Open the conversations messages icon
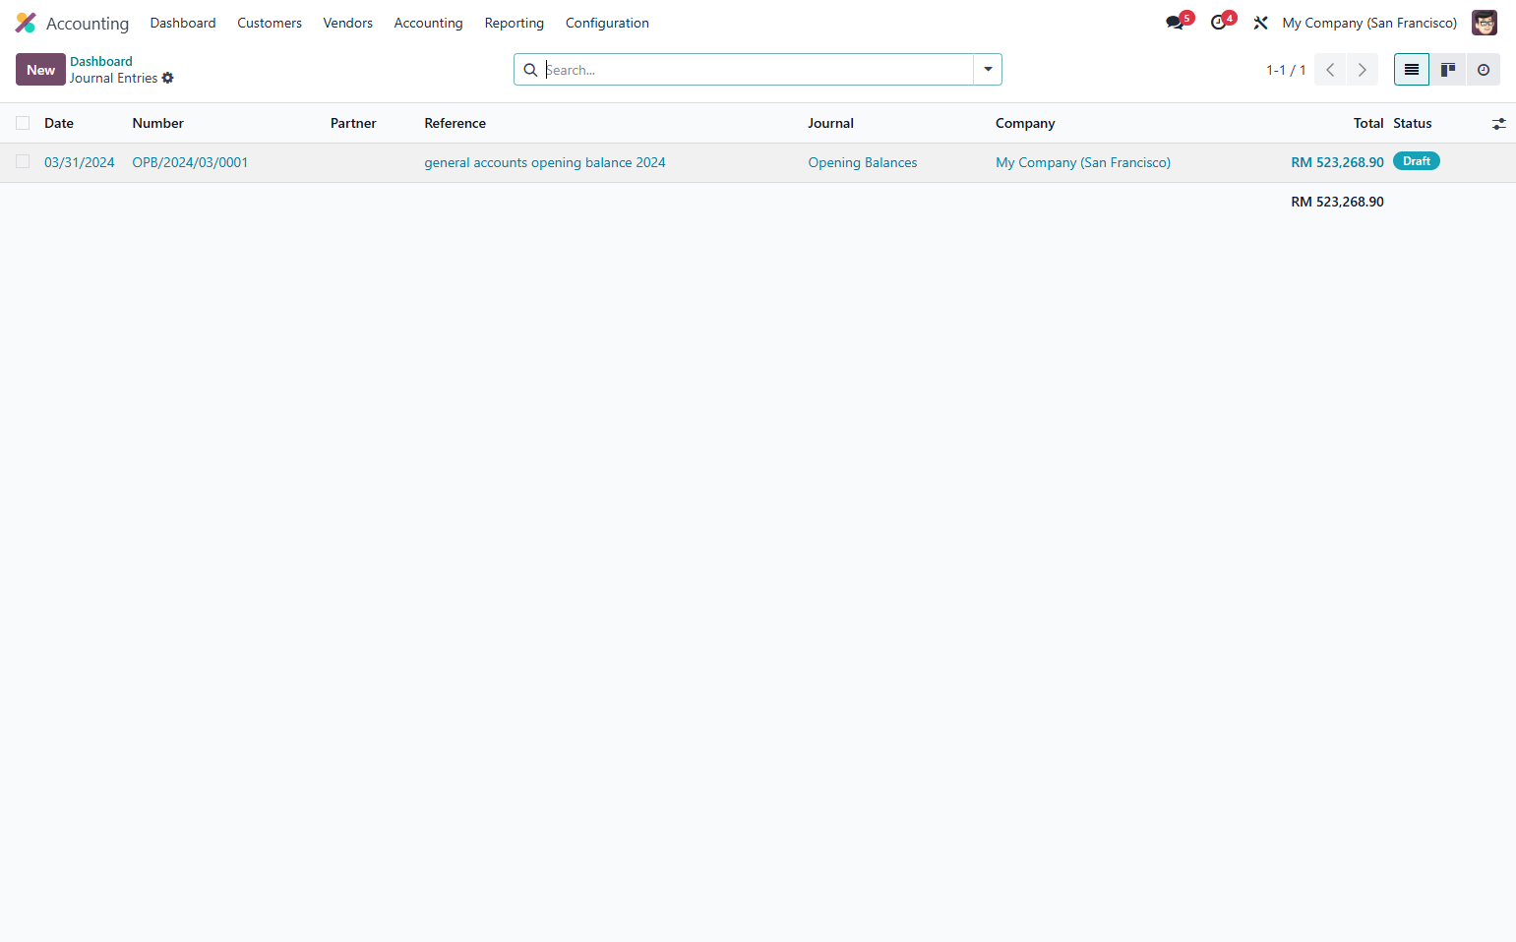 pyautogui.click(x=1175, y=23)
